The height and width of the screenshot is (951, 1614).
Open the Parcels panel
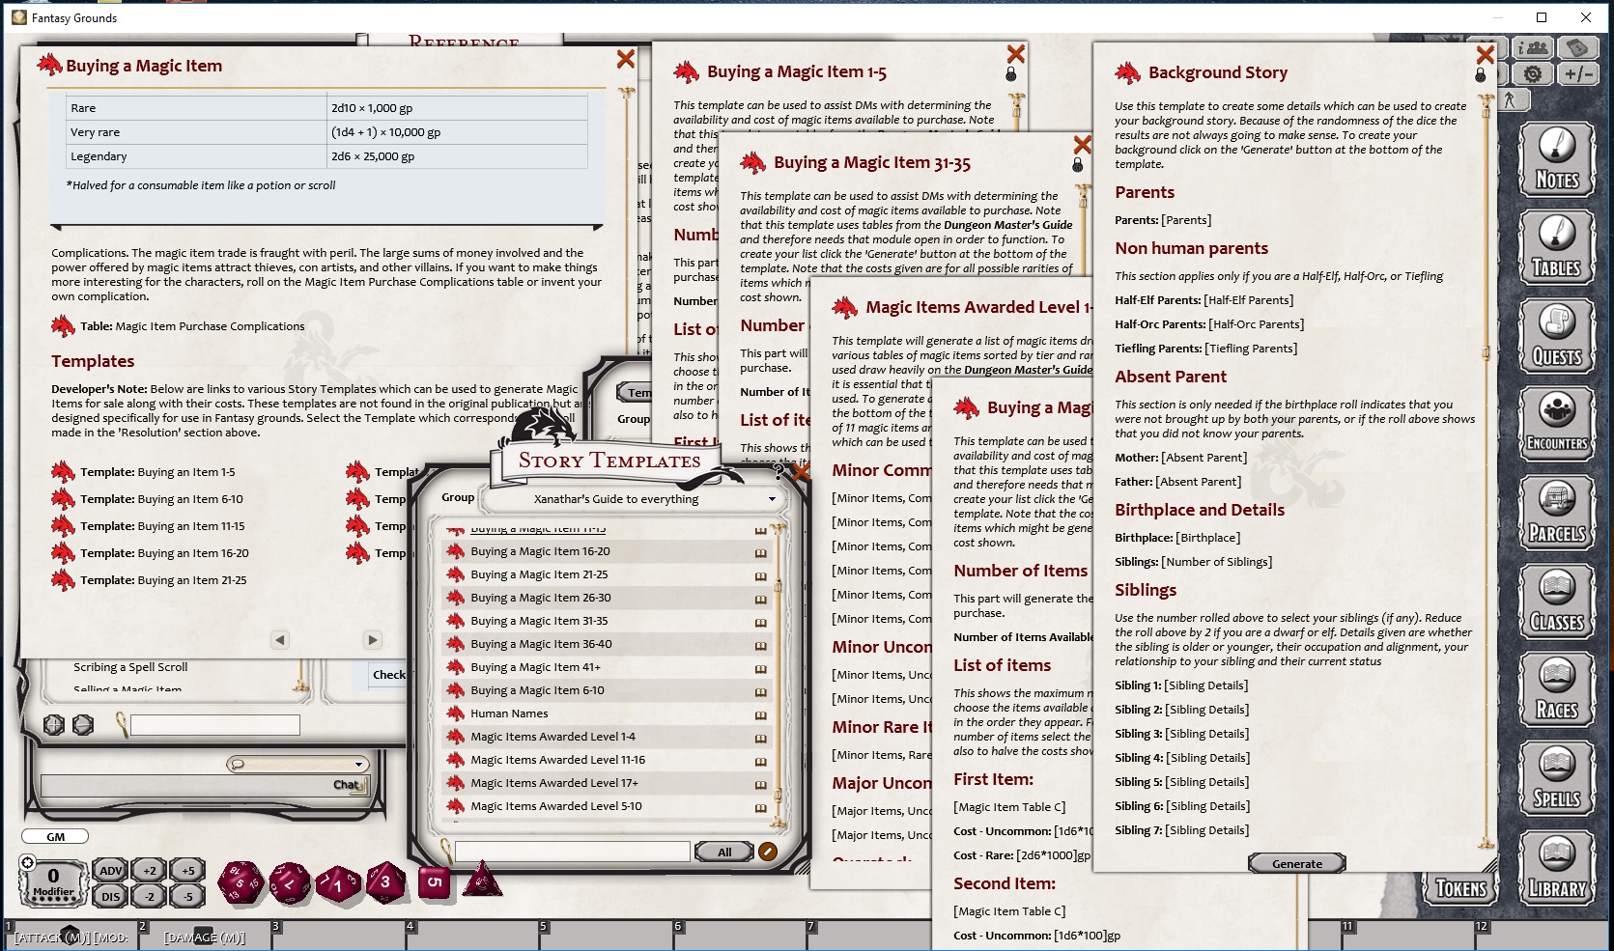pos(1556,512)
